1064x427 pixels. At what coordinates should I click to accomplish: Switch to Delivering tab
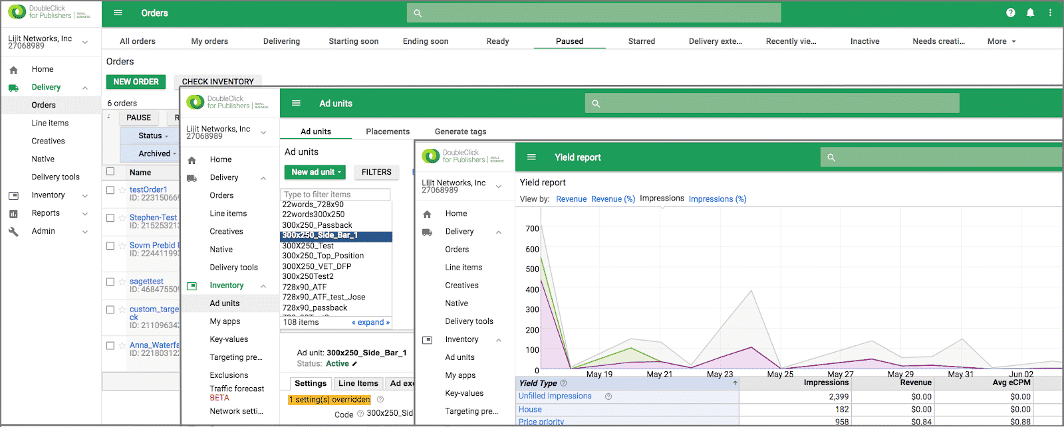[281, 41]
